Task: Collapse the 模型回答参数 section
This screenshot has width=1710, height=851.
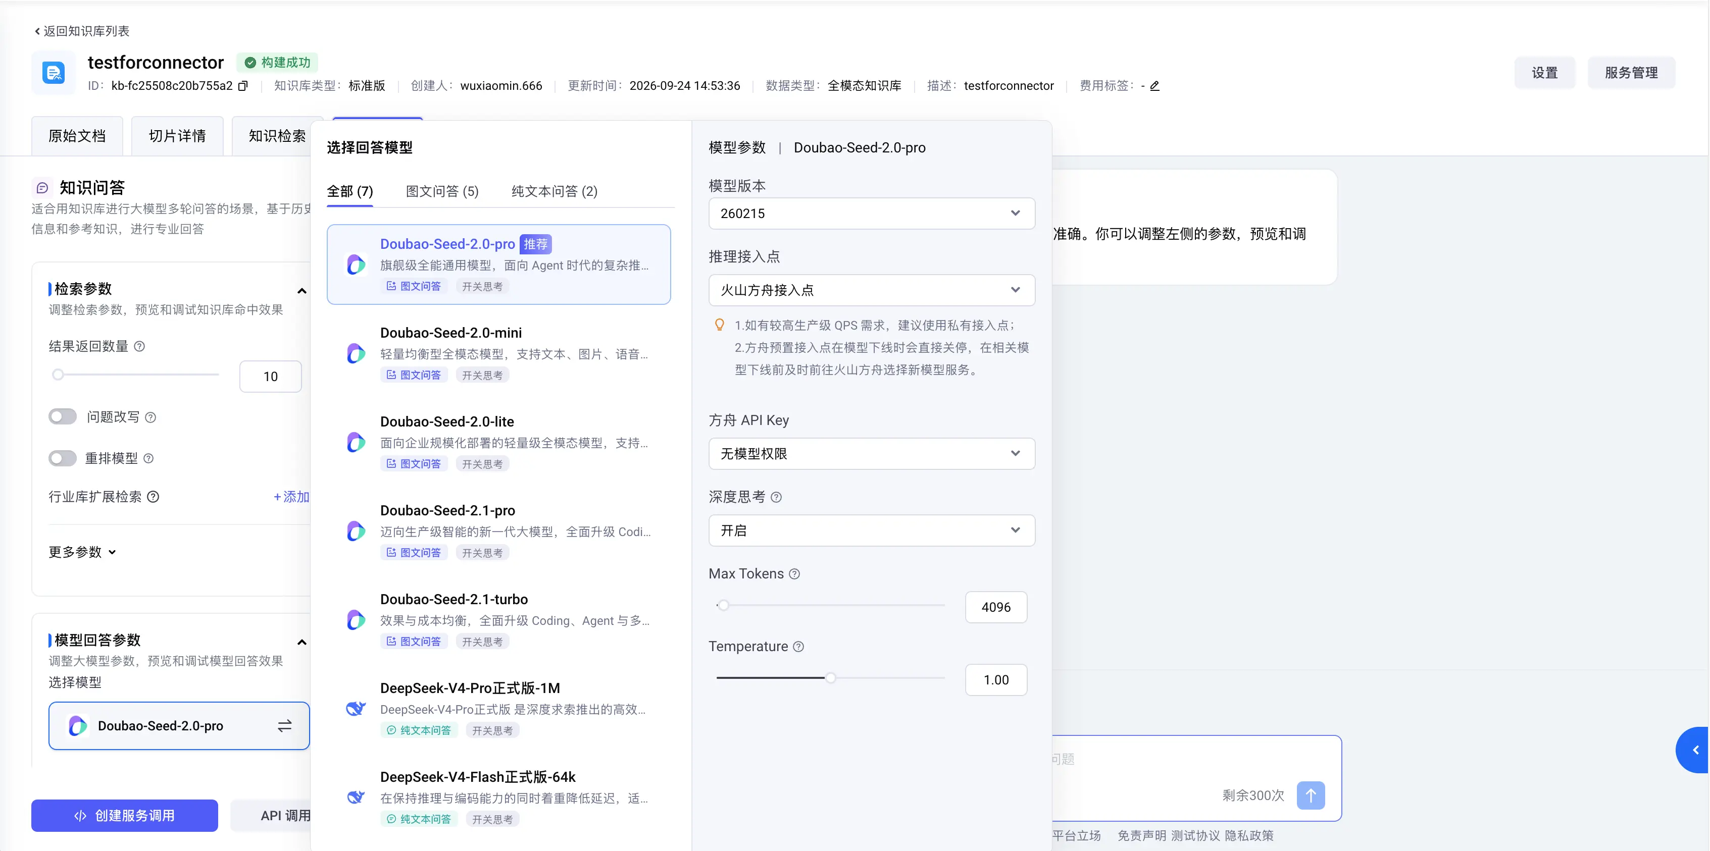Action: coord(302,642)
